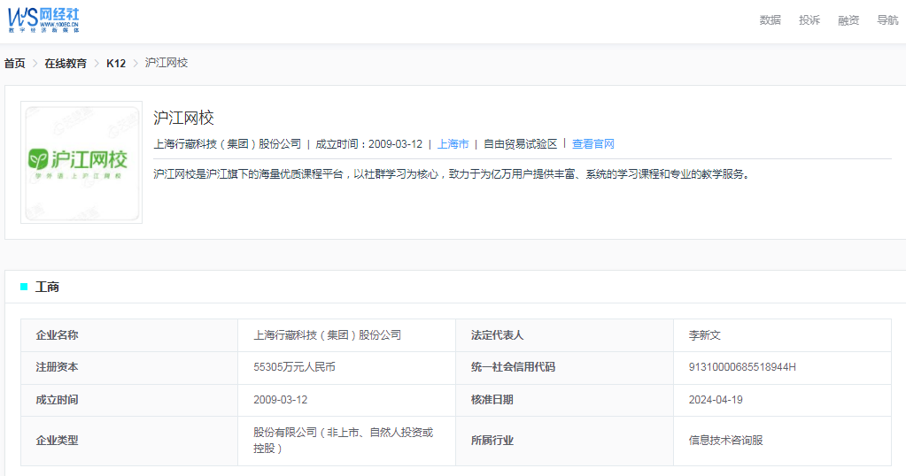Select the 股份有限公司 company type value
The height and width of the screenshot is (476, 906).
pos(344,441)
